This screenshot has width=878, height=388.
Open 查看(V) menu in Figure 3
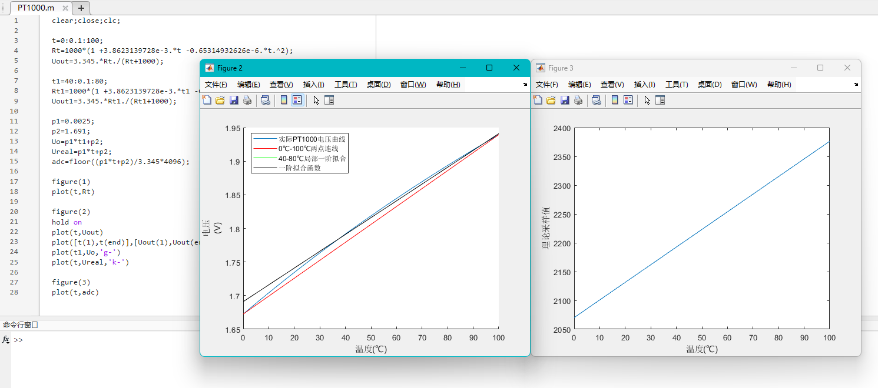[612, 85]
